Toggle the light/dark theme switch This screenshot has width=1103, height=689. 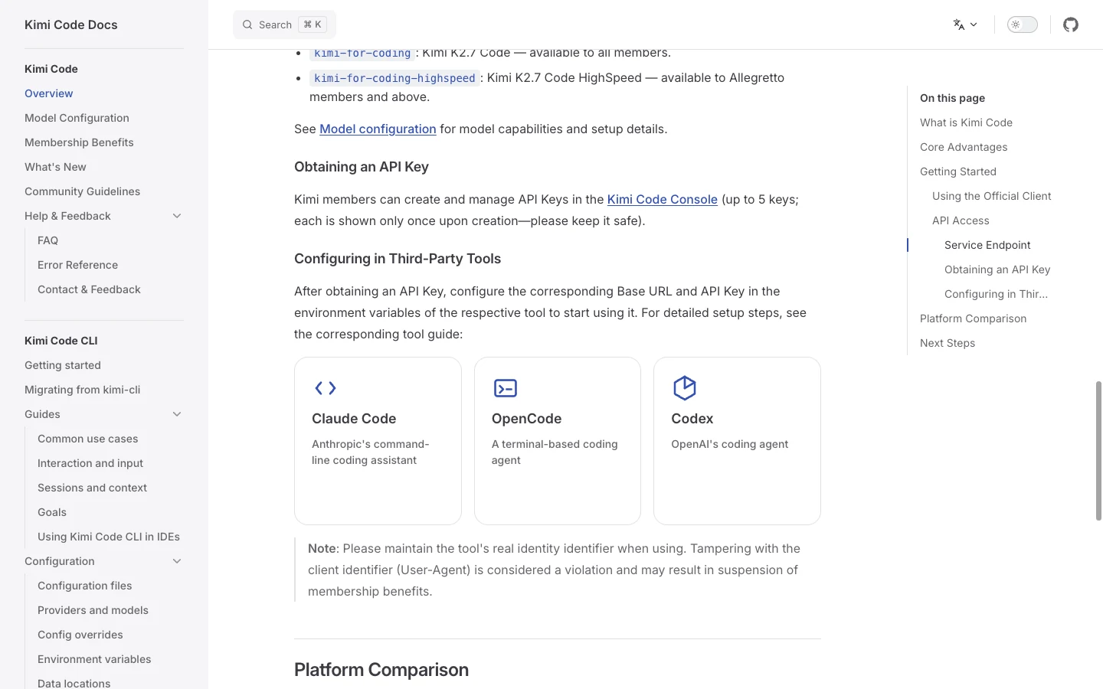(x=1022, y=24)
